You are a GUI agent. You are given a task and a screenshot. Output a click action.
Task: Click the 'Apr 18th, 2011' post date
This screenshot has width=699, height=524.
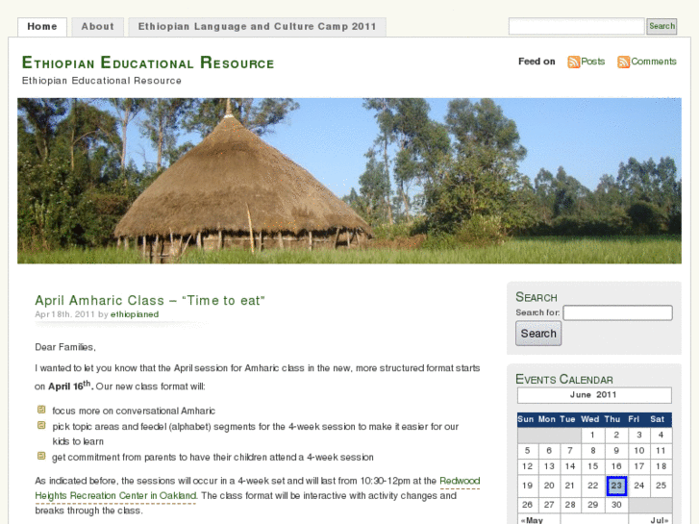tap(64, 314)
